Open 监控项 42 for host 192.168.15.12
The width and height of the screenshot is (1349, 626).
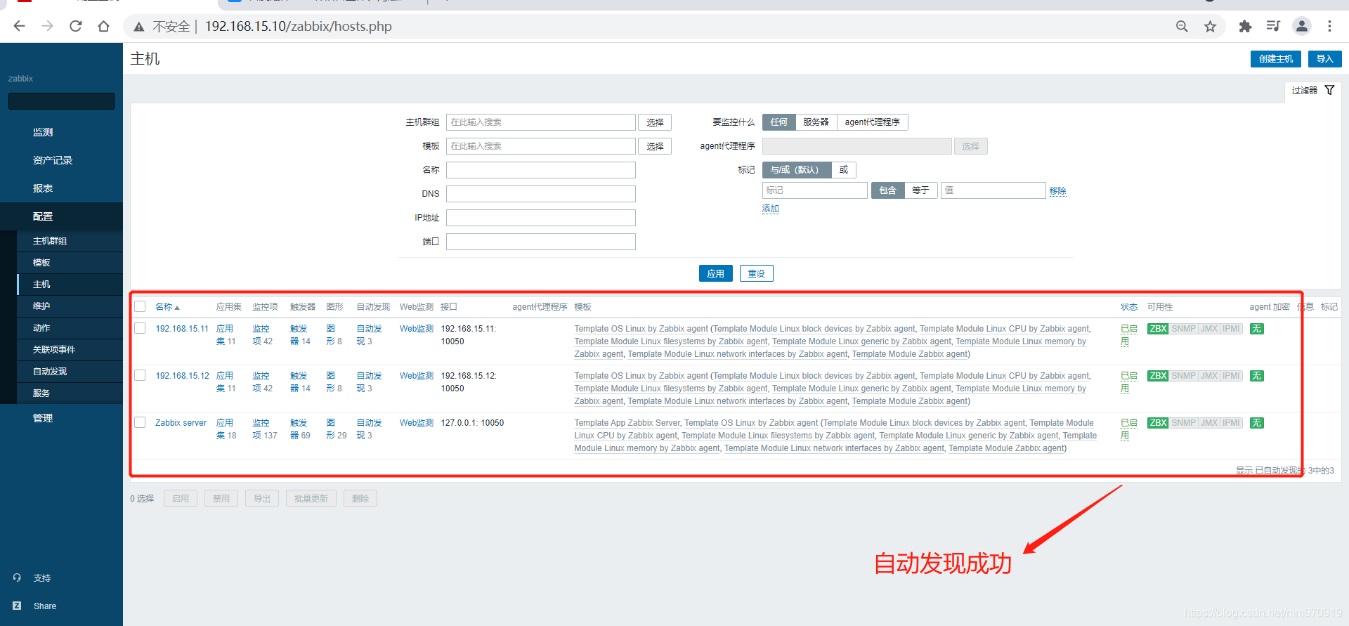pyautogui.click(x=262, y=382)
